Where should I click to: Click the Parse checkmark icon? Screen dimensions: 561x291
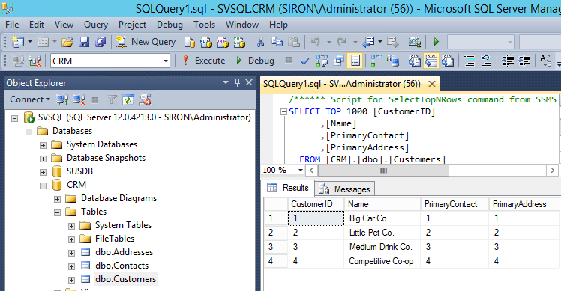pos(305,61)
